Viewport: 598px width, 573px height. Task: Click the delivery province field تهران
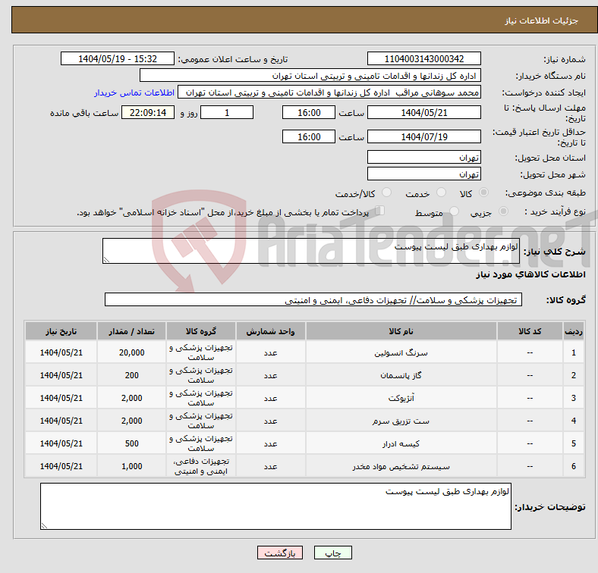(x=423, y=157)
